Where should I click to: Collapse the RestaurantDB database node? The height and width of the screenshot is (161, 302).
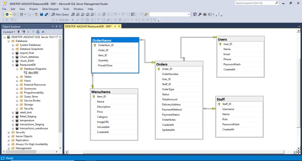(x=13, y=65)
